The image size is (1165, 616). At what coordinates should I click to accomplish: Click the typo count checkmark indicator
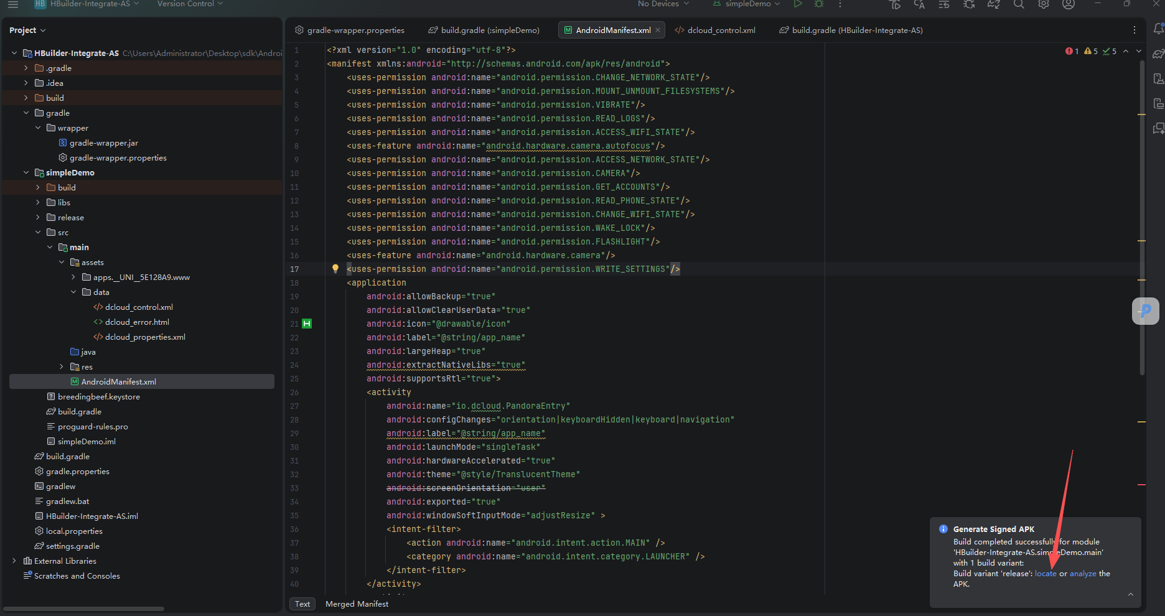point(1110,51)
